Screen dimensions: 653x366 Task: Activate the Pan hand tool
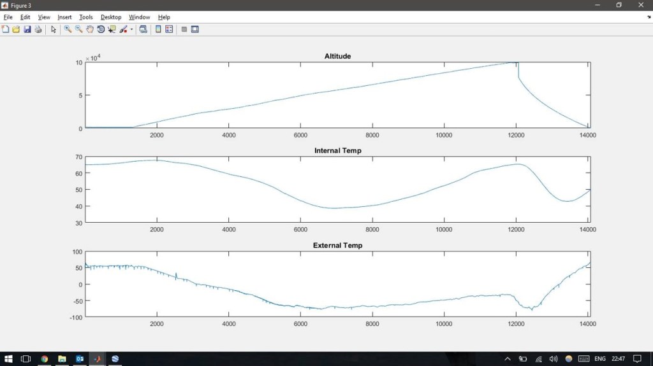click(90, 29)
